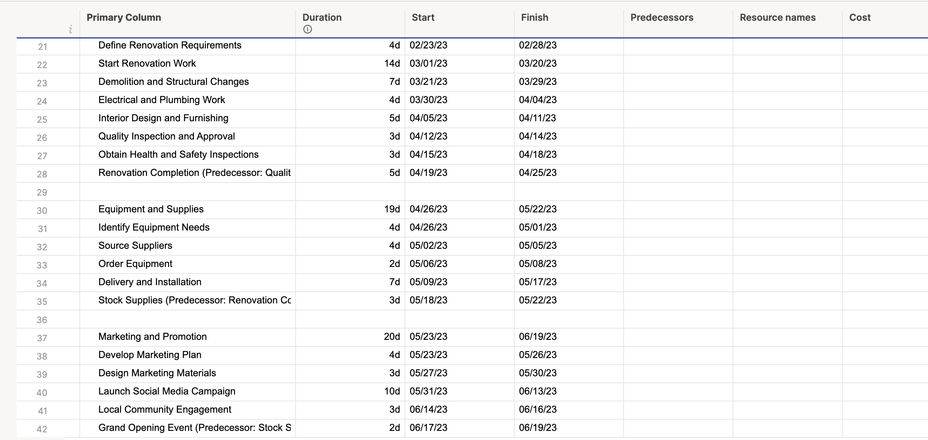Select the Finish column header
This screenshot has width=928, height=440.
point(534,17)
